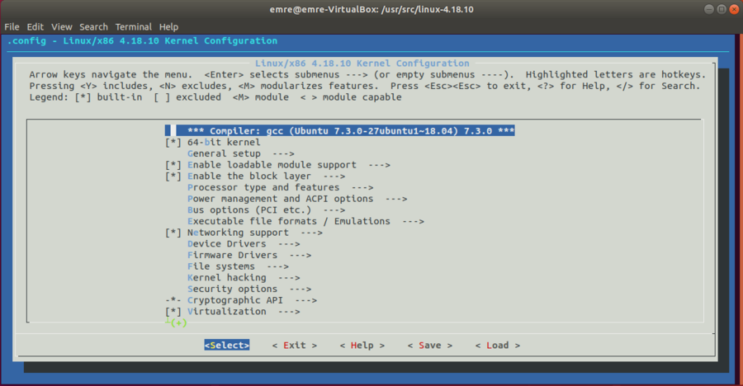743x386 pixels.
Task: Click the green (+) more-items indicator
Action: [178, 323]
